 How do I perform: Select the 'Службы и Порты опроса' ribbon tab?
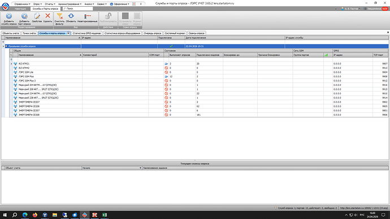click(x=45, y=8)
